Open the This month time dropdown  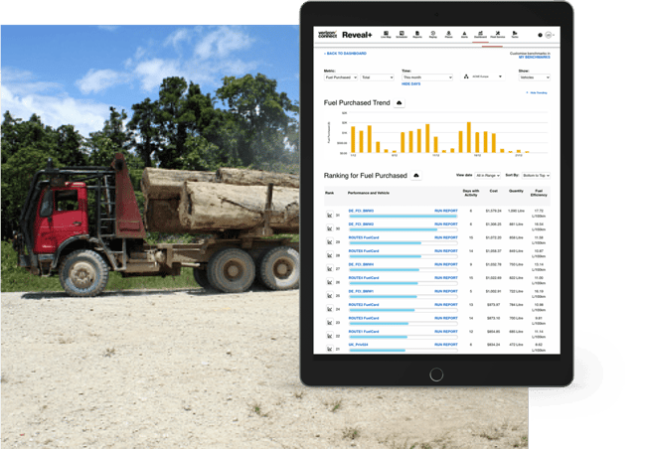click(x=427, y=77)
